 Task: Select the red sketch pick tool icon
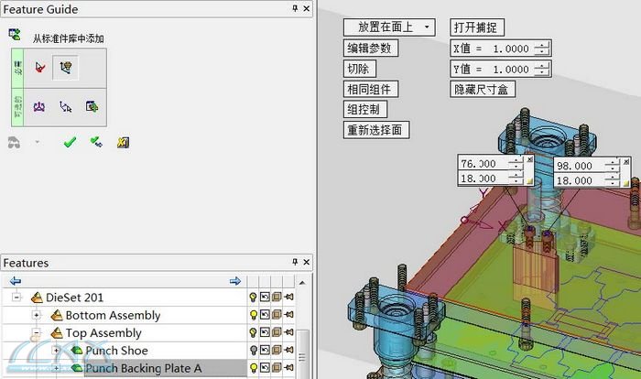40,67
